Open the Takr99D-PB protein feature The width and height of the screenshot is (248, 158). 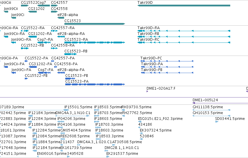point(167,73)
